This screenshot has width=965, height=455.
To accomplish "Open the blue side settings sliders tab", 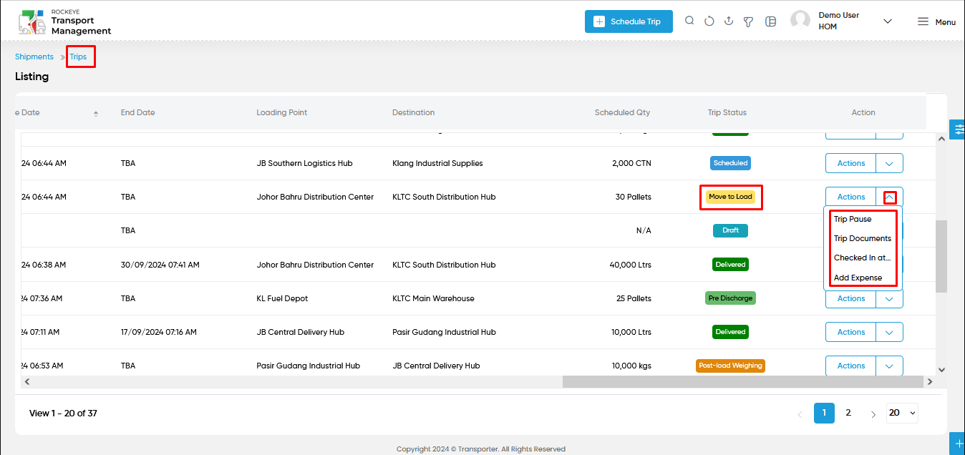I will (958, 129).
